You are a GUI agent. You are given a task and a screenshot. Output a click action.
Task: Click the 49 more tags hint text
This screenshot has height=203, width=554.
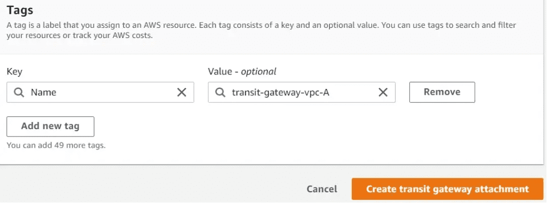56,145
